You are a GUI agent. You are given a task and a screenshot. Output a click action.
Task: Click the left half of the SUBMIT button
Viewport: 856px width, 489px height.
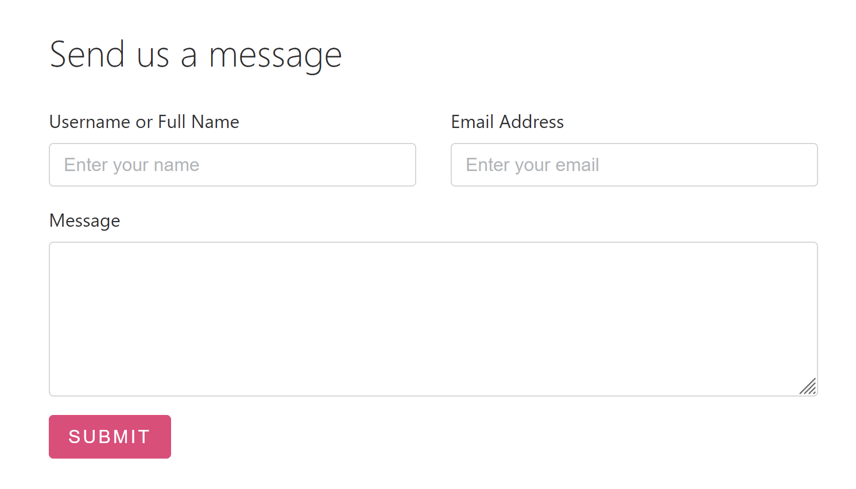click(x=79, y=437)
